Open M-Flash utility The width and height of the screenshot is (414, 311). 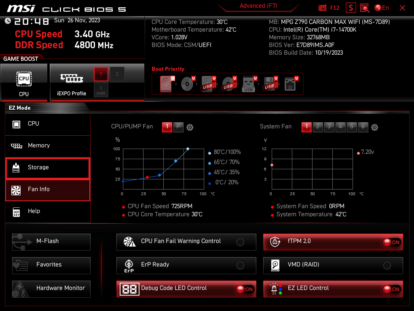pyautogui.click(x=51, y=242)
